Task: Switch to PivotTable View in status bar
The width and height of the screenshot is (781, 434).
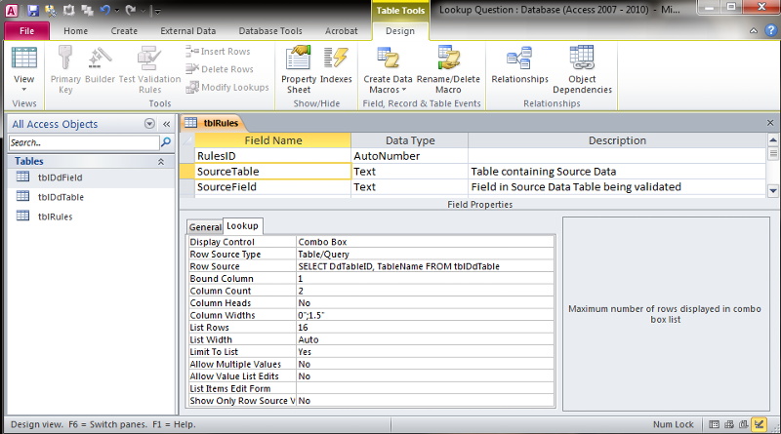Action: pos(728,424)
